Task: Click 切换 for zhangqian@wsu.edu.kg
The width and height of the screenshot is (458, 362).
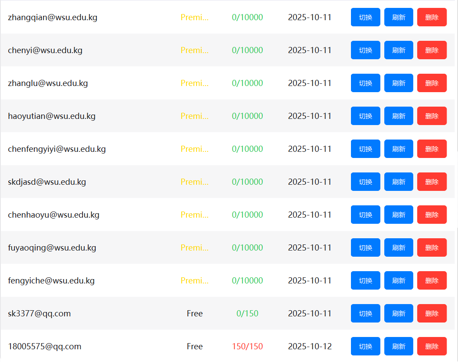Action: point(365,17)
